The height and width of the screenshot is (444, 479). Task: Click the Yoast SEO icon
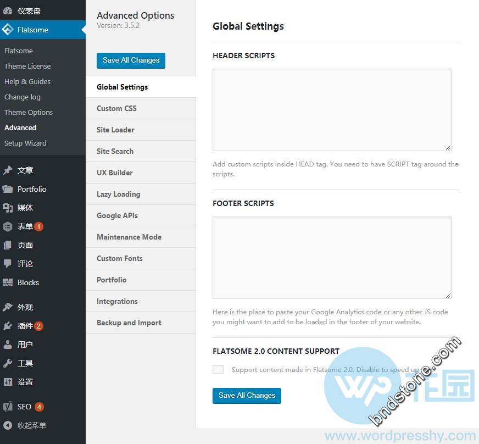8,407
